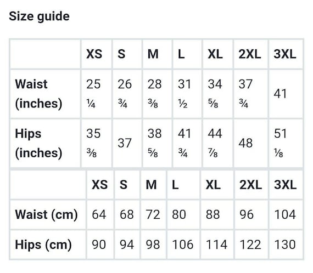The image size is (313, 273).
Task: Click the 3XL header in inches table
Action: (286, 54)
